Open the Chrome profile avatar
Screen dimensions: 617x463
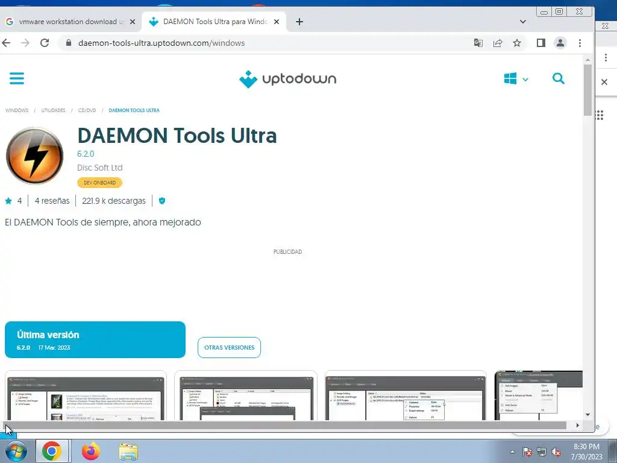click(x=560, y=43)
